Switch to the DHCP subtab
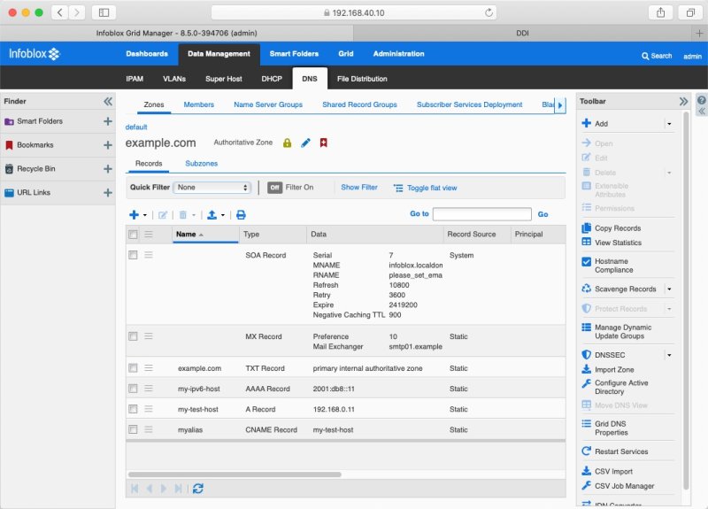Image resolution: width=708 pixels, height=509 pixels. [272, 79]
